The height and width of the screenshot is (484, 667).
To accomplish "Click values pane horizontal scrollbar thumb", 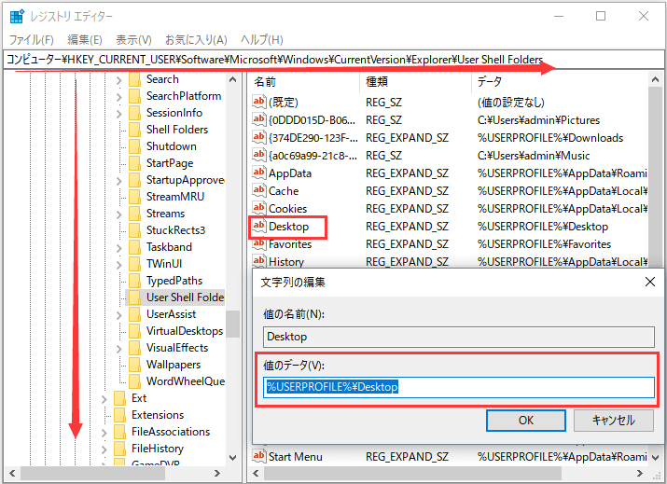I will 412,473.
